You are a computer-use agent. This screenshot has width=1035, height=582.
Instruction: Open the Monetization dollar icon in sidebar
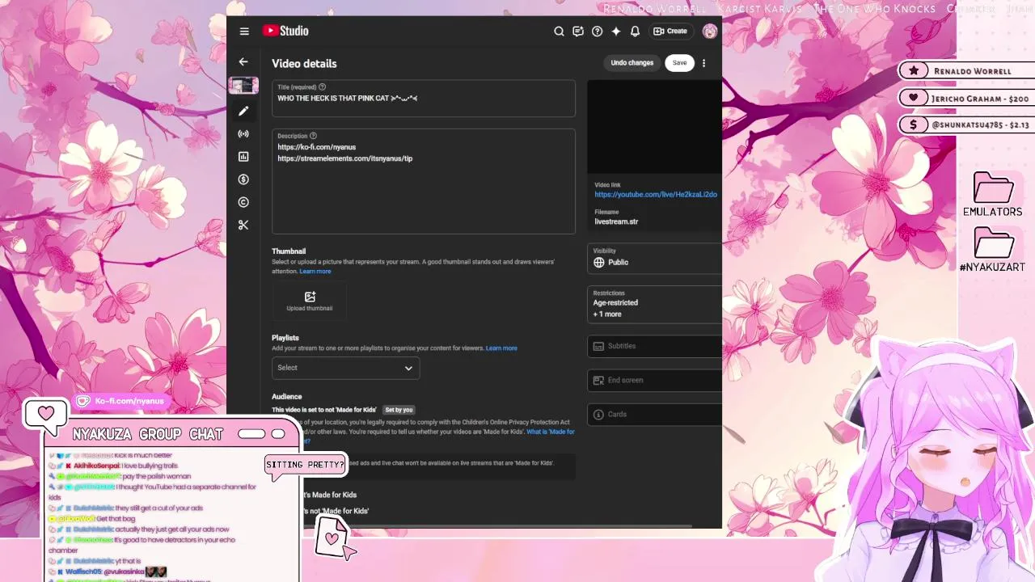pos(243,179)
